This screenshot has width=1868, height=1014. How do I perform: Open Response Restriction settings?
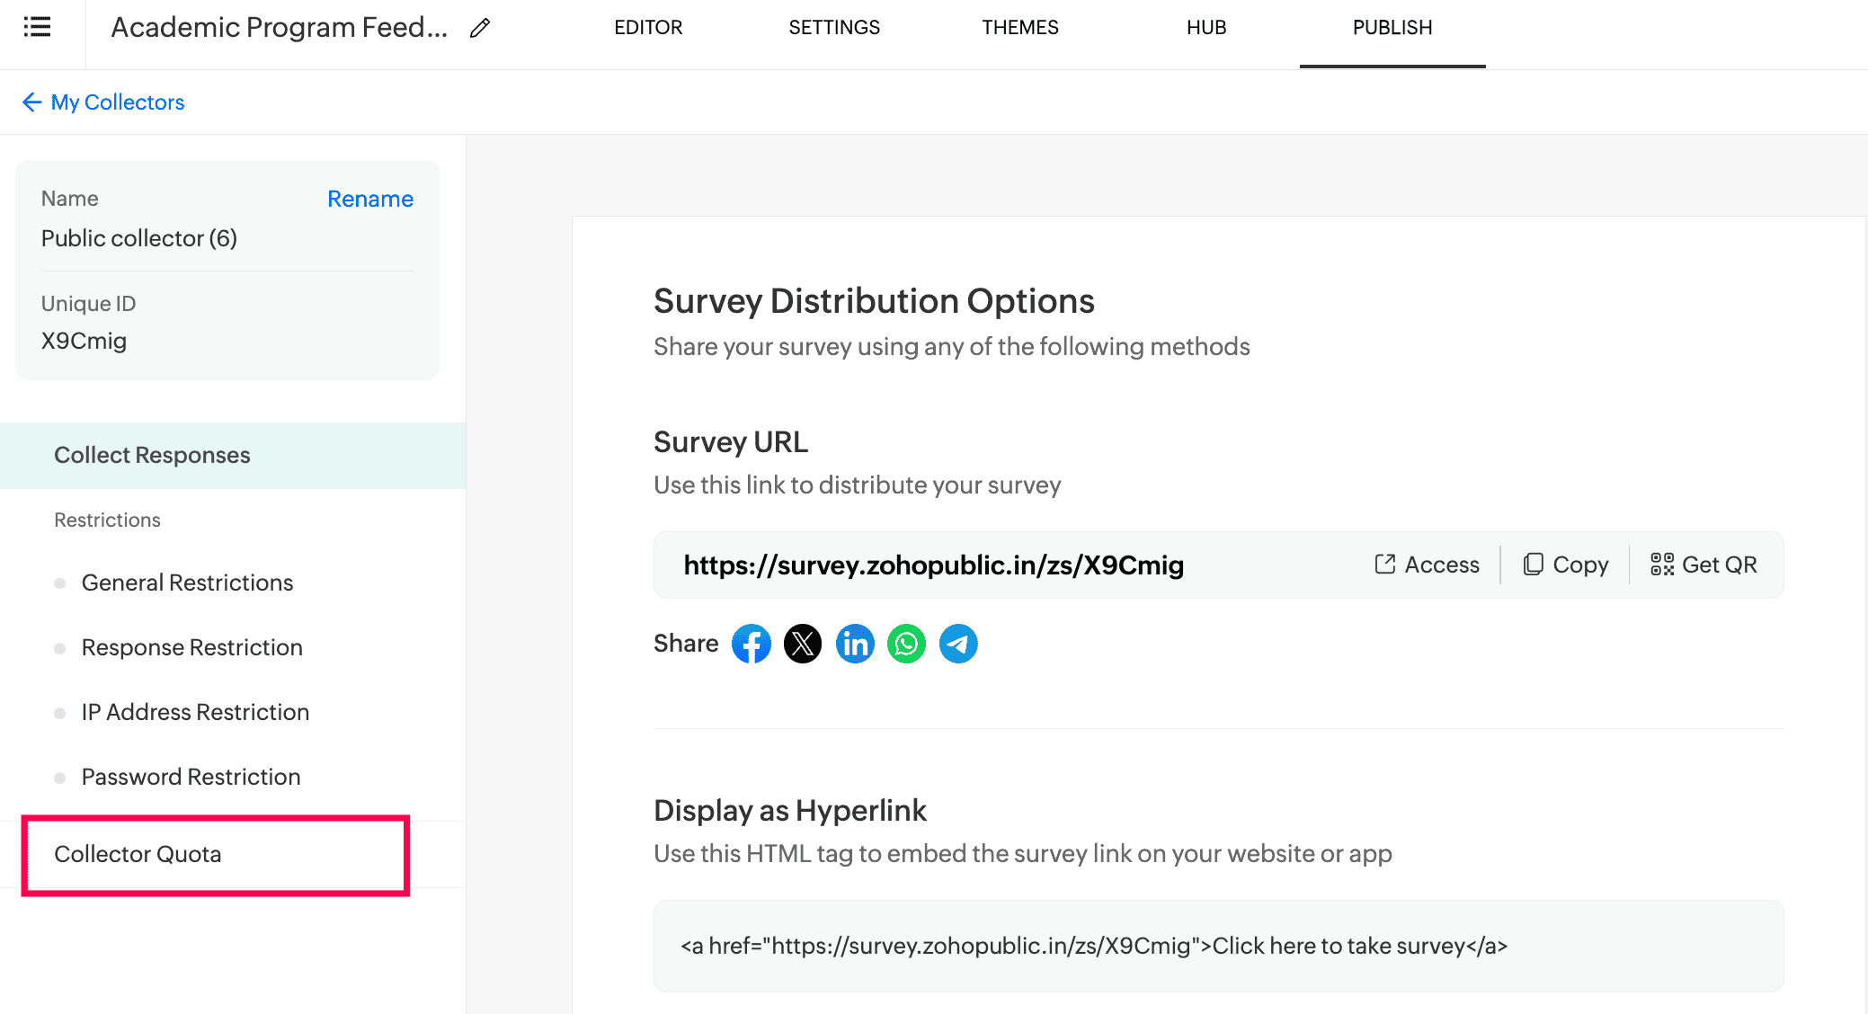click(x=191, y=648)
